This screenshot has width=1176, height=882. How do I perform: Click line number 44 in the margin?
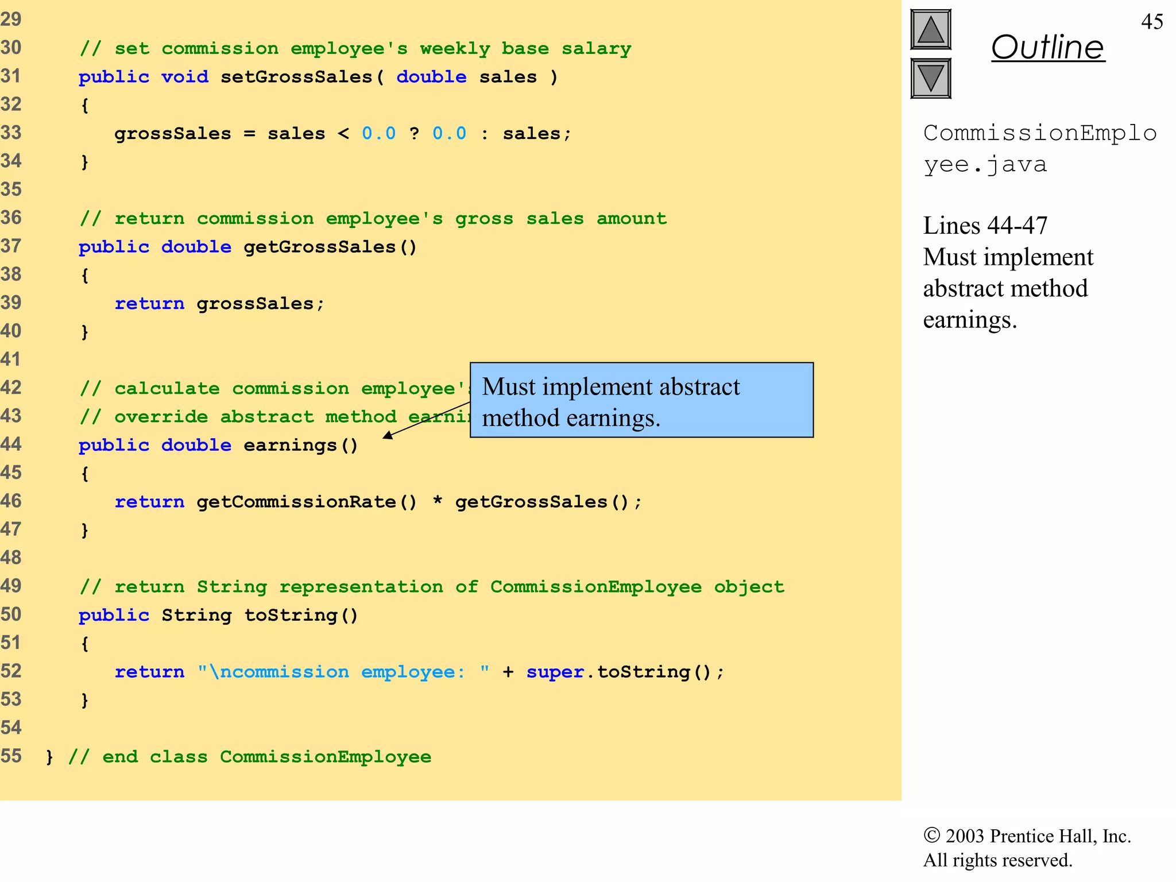pos(11,444)
